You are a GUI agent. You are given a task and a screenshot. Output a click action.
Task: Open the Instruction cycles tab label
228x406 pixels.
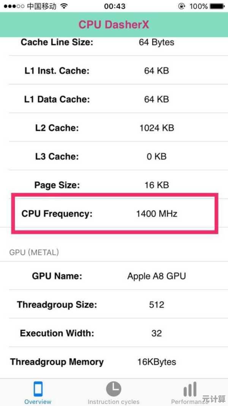pyautogui.click(x=113, y=401)
